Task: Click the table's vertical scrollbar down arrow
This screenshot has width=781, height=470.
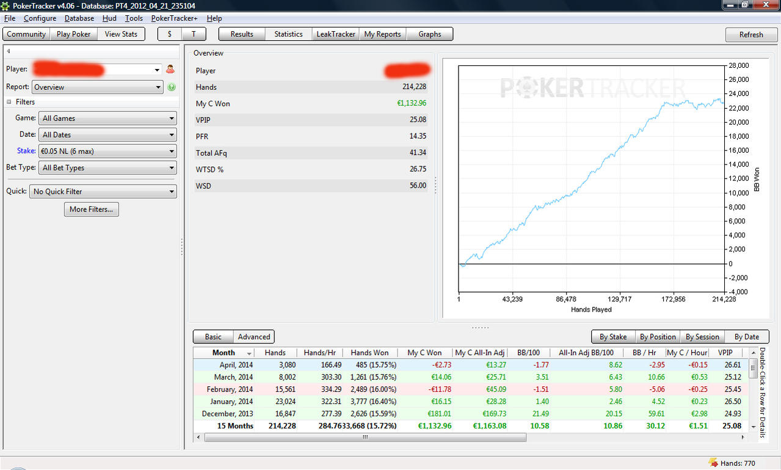Action: click(x=753, y=427)
